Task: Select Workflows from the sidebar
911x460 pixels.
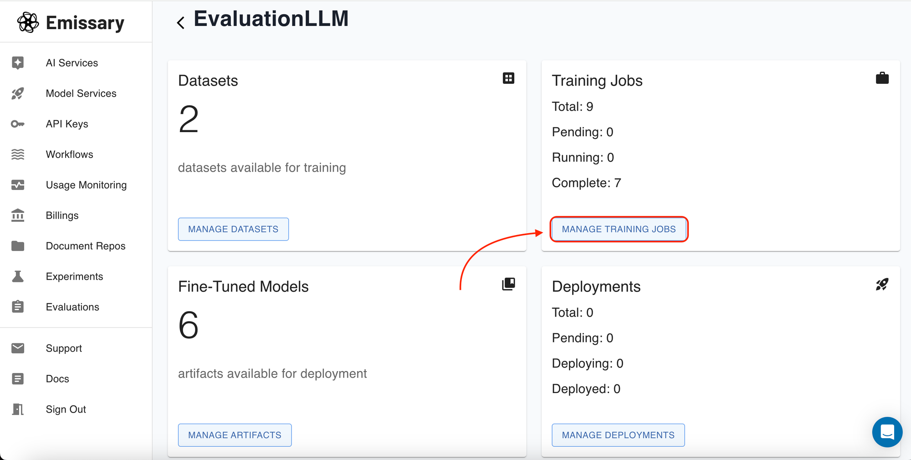Action: tap(70, 154)
